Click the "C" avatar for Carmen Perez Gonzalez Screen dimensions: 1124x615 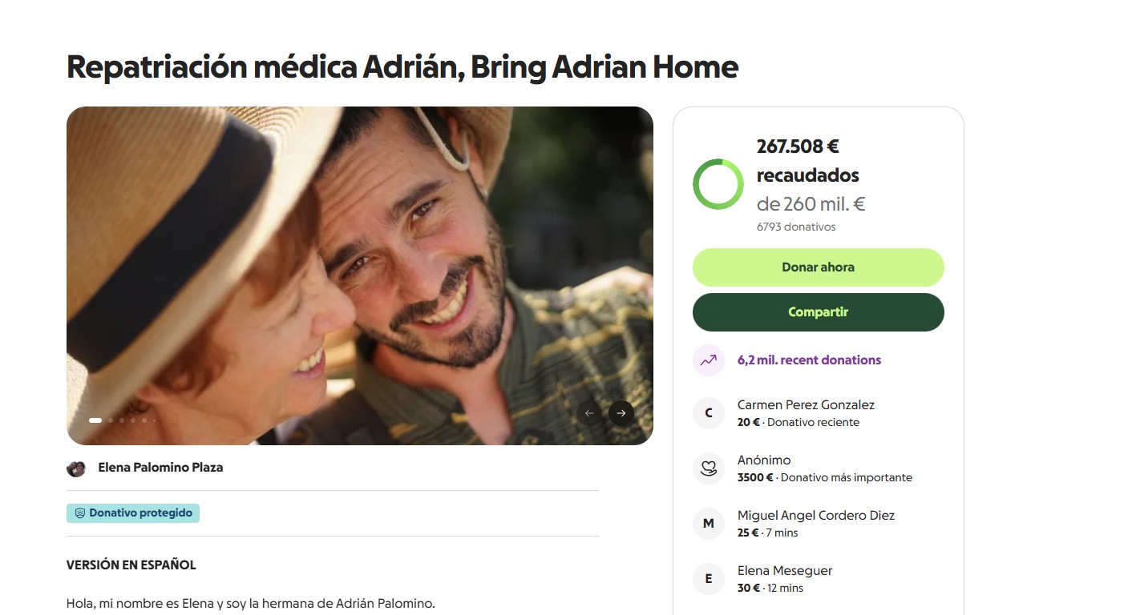pyautogui.click(x=708, y=413)
